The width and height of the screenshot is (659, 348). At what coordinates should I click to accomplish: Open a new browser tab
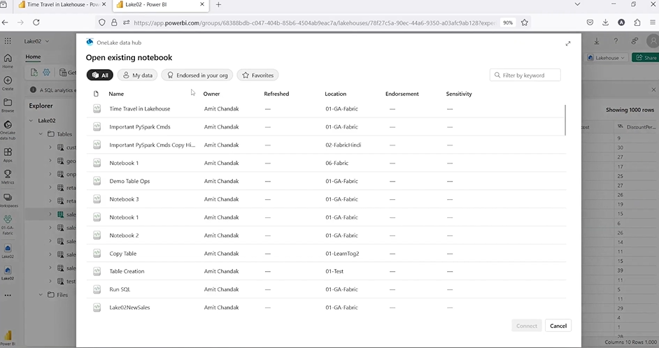point(218,5)
